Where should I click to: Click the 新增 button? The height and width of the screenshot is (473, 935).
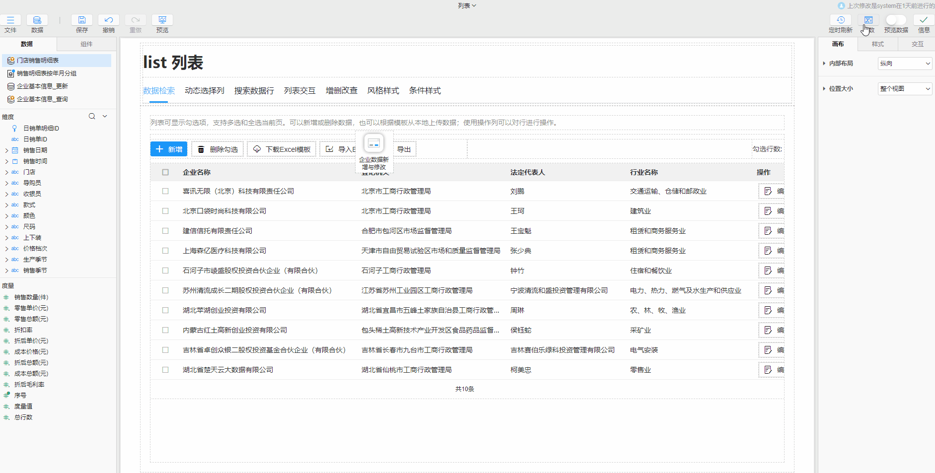point(169,149)
